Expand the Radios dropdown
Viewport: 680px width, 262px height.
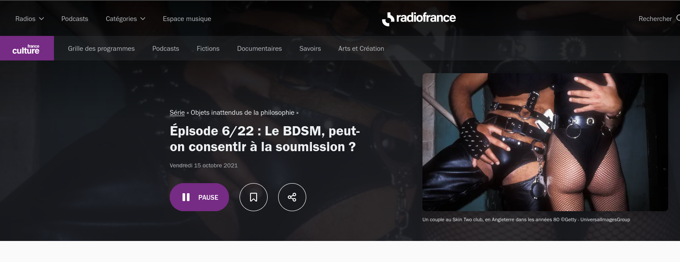[29, 19]
